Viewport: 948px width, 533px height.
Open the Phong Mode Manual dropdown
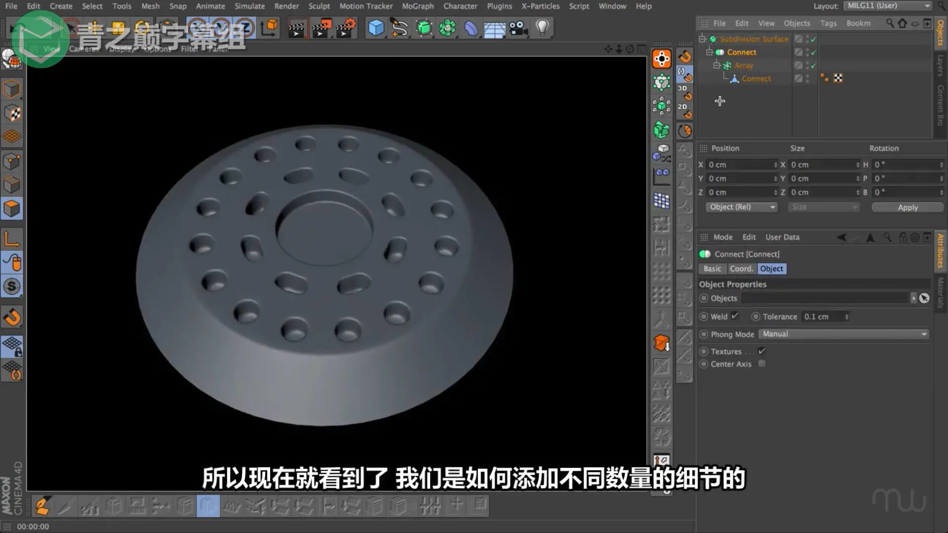point(844,334)
